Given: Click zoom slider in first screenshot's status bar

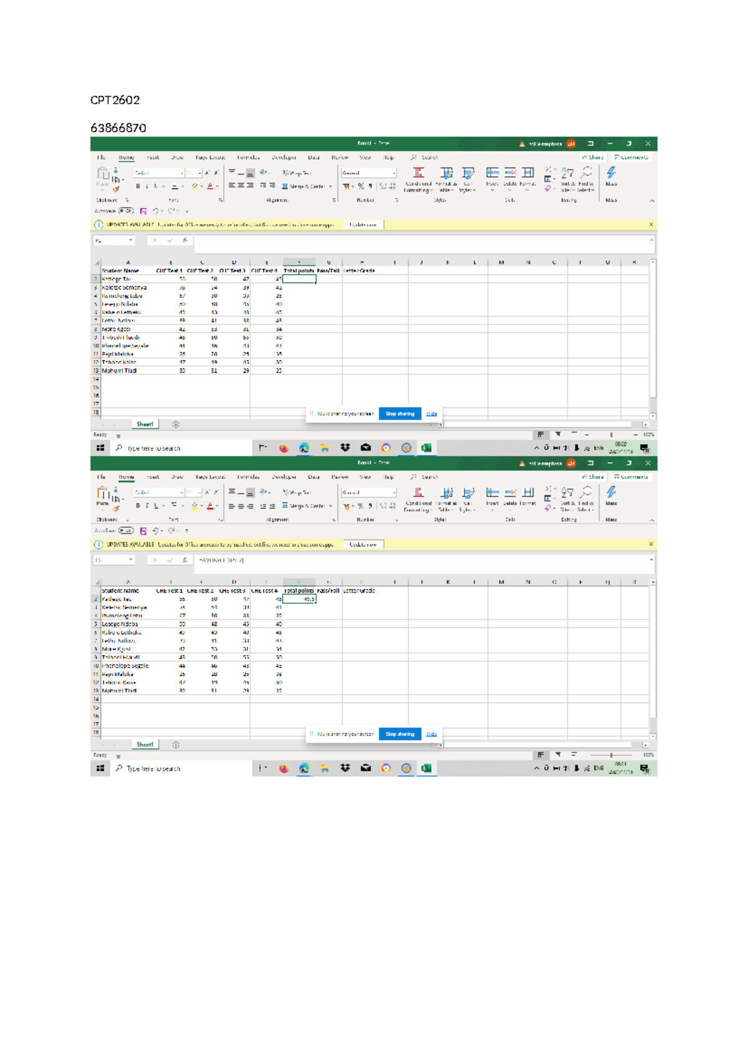Looking at the screenshot, I should pos(611,435).
